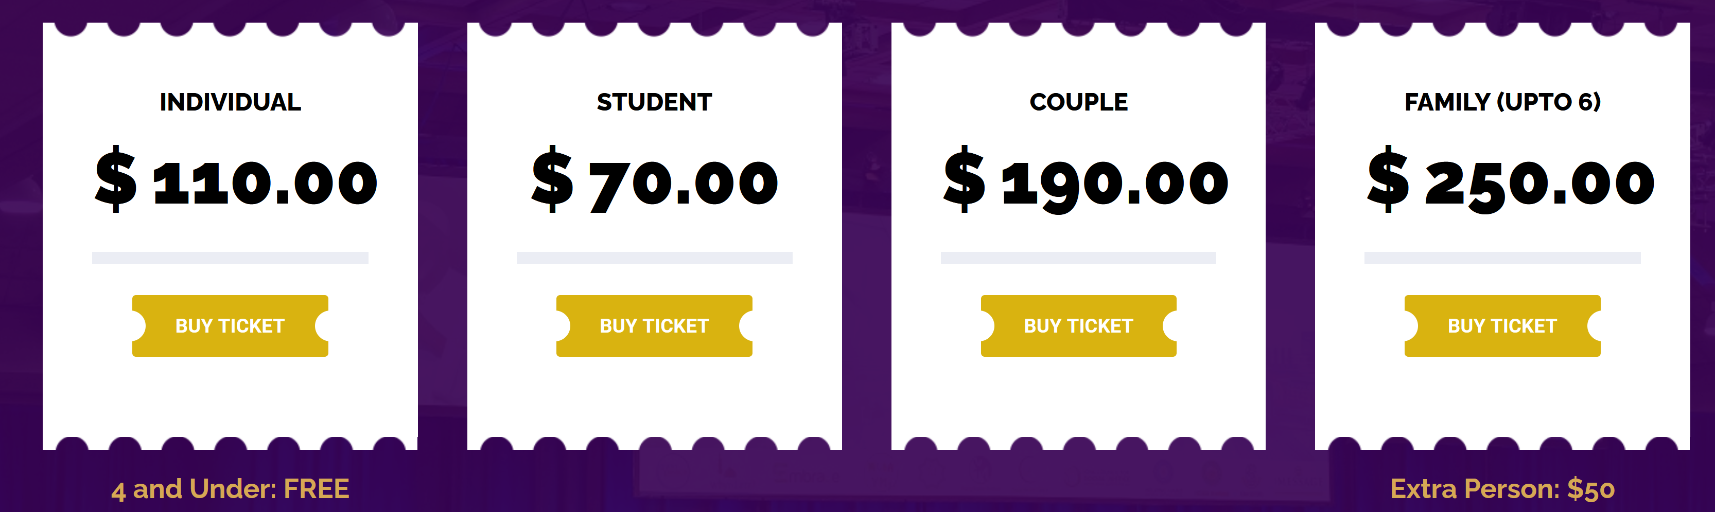Viewport: 1715px width, 512px height.
Task: Click the divider bar in Family card
Action: point(1502,258)
